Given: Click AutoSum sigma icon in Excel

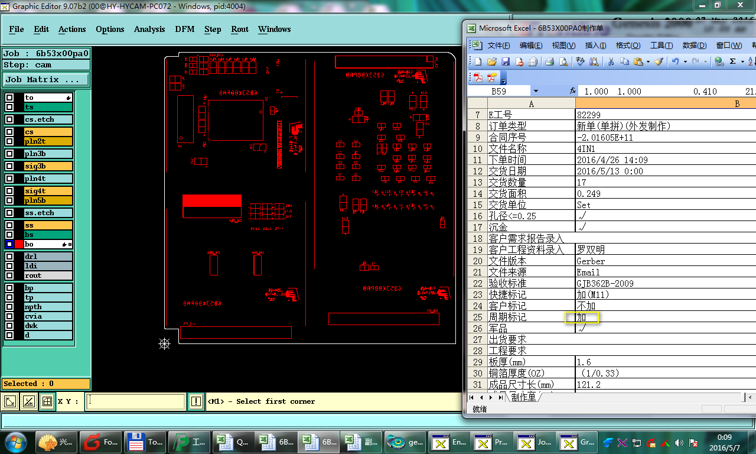Looking at the screenshot, I should (733, 61).
